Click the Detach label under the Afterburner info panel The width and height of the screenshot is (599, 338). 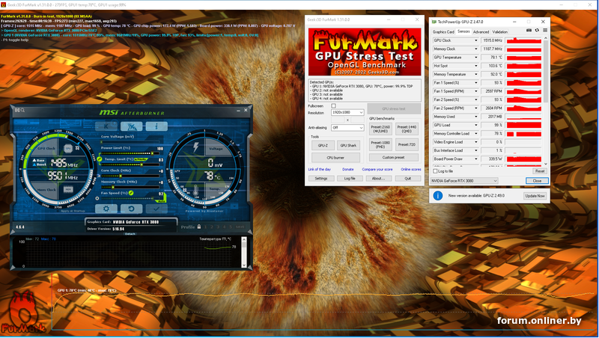coord(130,234)
